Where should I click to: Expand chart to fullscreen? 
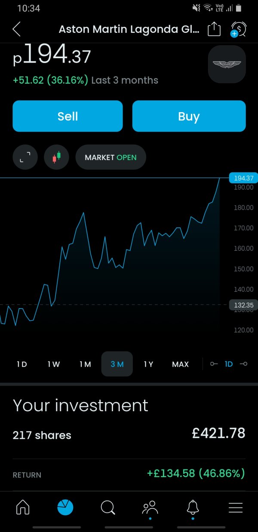tap(25, 157)
